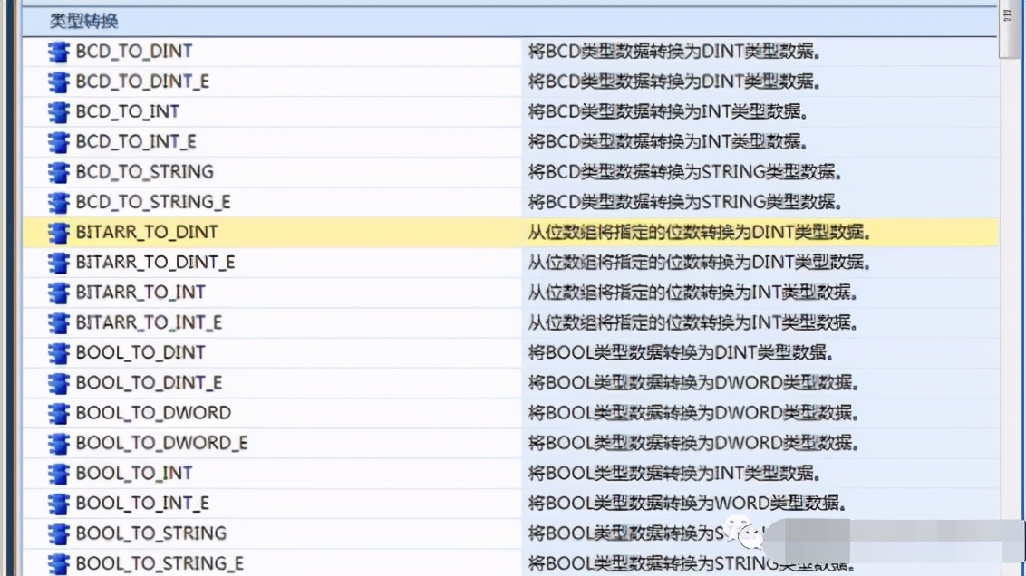This screenshot has height=576, width=1026.
Task: Click the icon next to BOOL_TO_DINT
Action: pyautogui.click(x=59, y=353)
